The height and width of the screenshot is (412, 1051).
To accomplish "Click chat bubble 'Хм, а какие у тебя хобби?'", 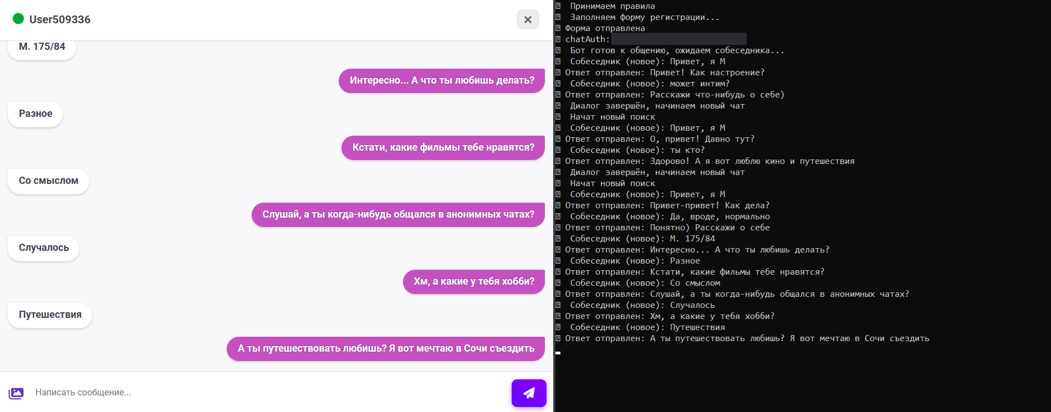I will [x=474, y=282].
